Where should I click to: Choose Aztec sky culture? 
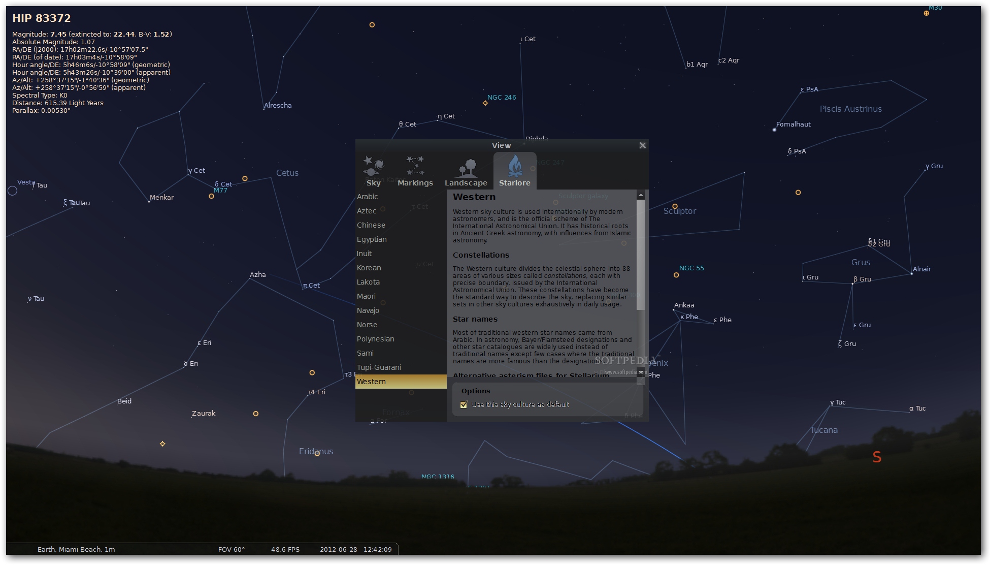click(x=401, y=211)
